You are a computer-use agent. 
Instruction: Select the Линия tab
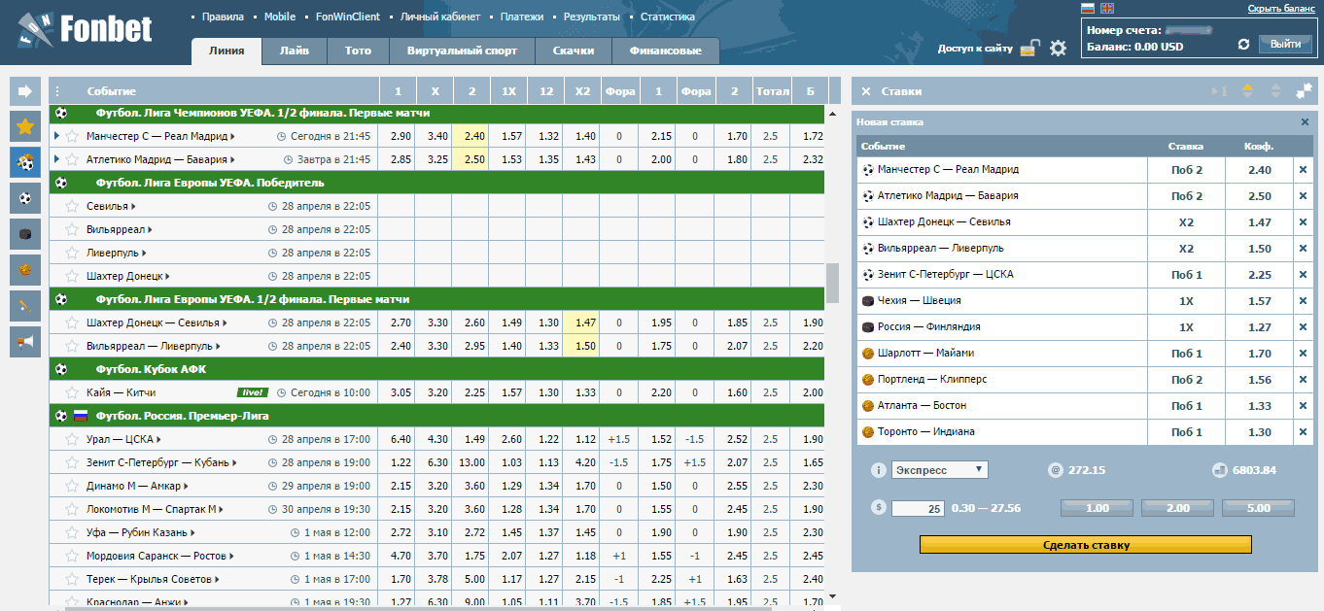pos(226,51)
